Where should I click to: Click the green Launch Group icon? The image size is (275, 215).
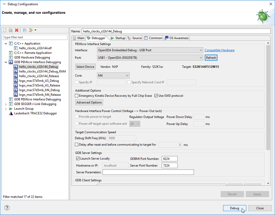(11, 109)
